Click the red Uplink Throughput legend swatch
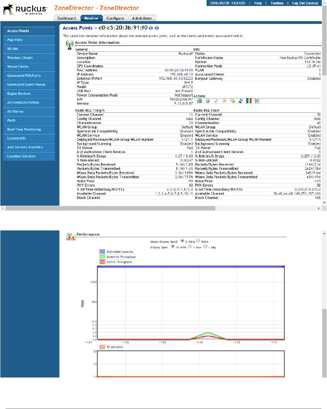The height and width of the screenshot is (409, 327). pos(102,262)
